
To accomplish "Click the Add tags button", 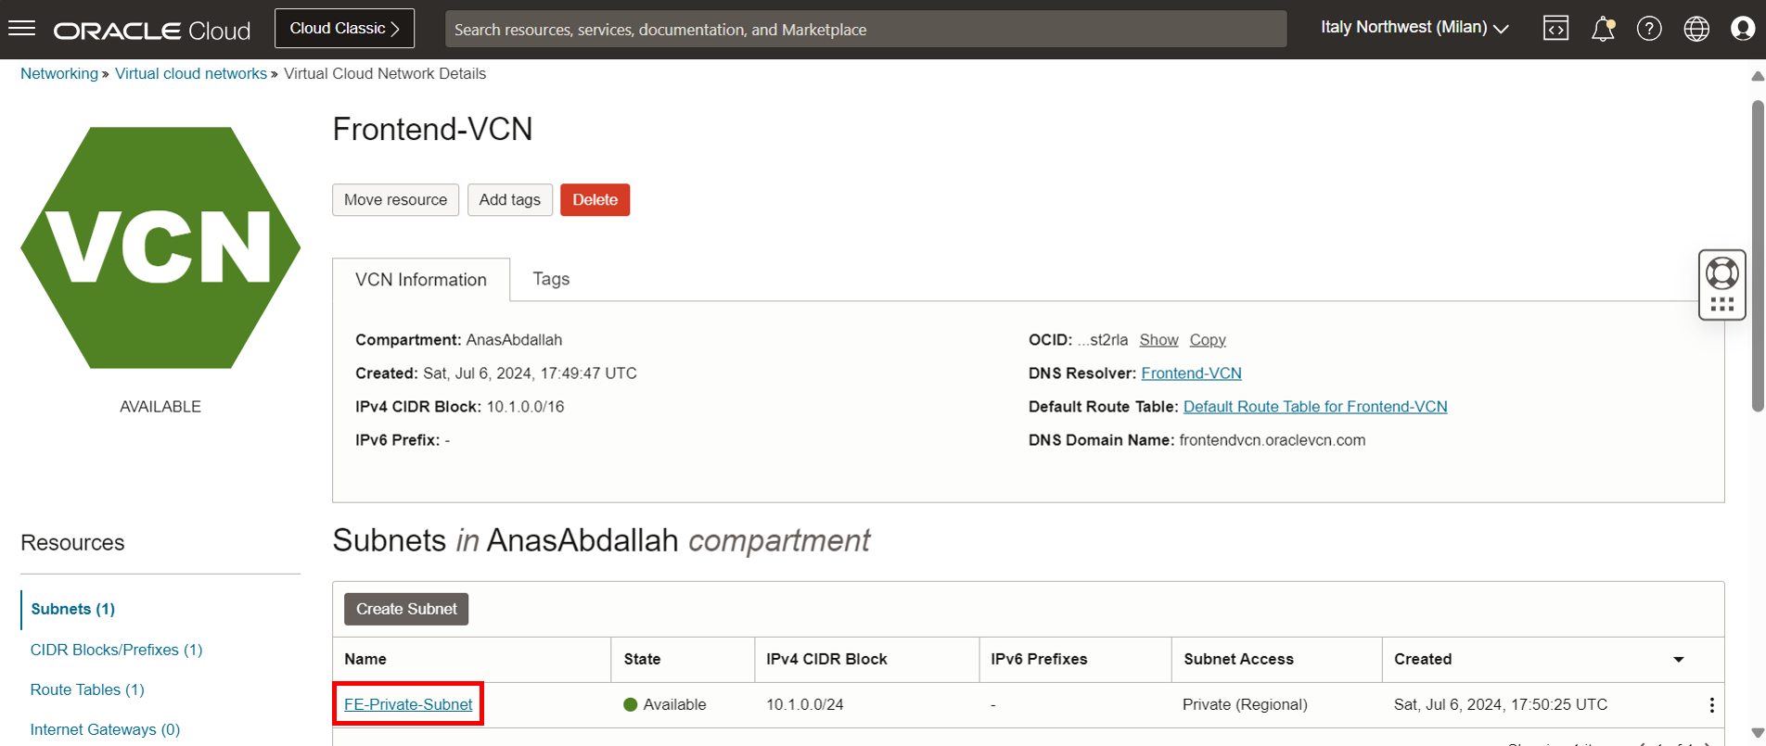I will click(x=509, y=200).
